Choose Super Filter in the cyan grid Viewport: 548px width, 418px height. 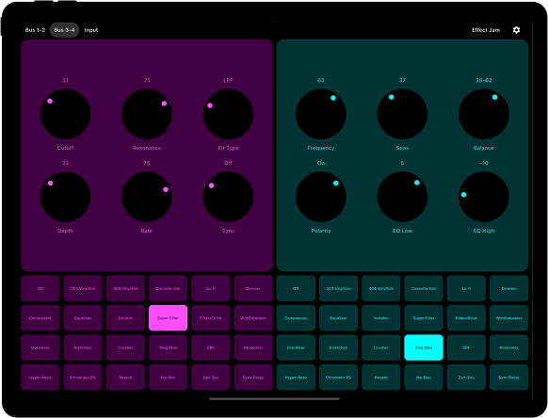click(424, 318)
